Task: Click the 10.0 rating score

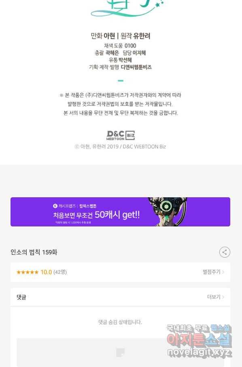Action: click(x=46, y=272)
